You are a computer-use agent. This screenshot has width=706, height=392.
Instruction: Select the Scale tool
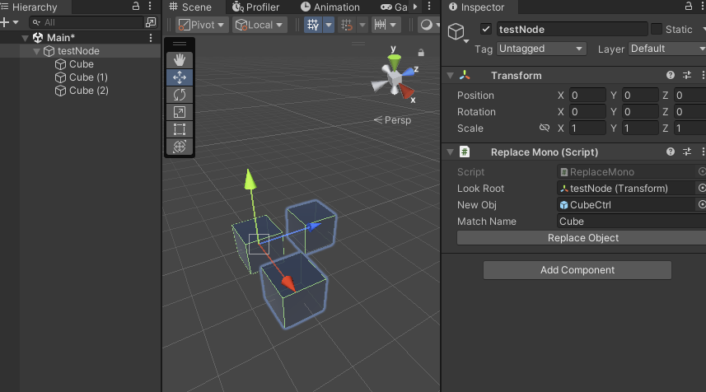click(x=180, y=112)
